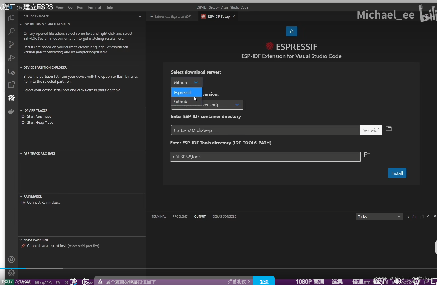437x285 pixels.
Task: Open the Docker view icon
Action: [11, 111]
